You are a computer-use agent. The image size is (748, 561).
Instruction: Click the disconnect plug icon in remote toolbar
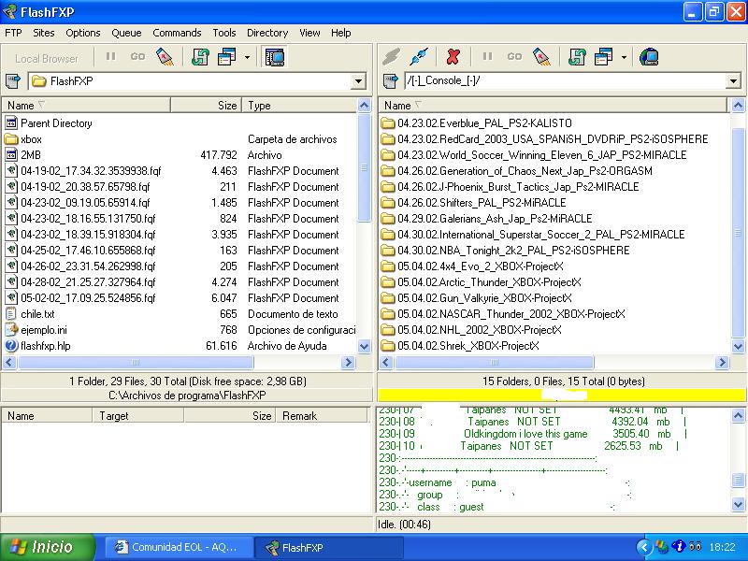point(419,57)
